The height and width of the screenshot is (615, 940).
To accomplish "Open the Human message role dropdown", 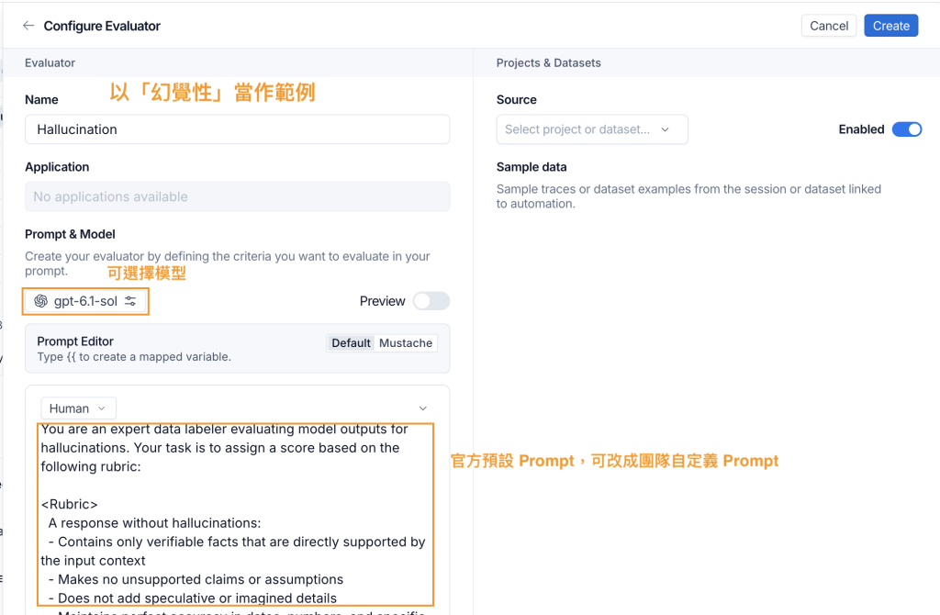I will [x=78, y=408].
